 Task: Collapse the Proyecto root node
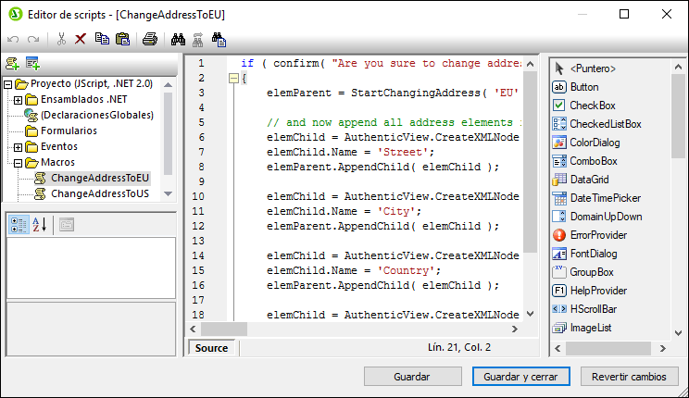point(7,84)
